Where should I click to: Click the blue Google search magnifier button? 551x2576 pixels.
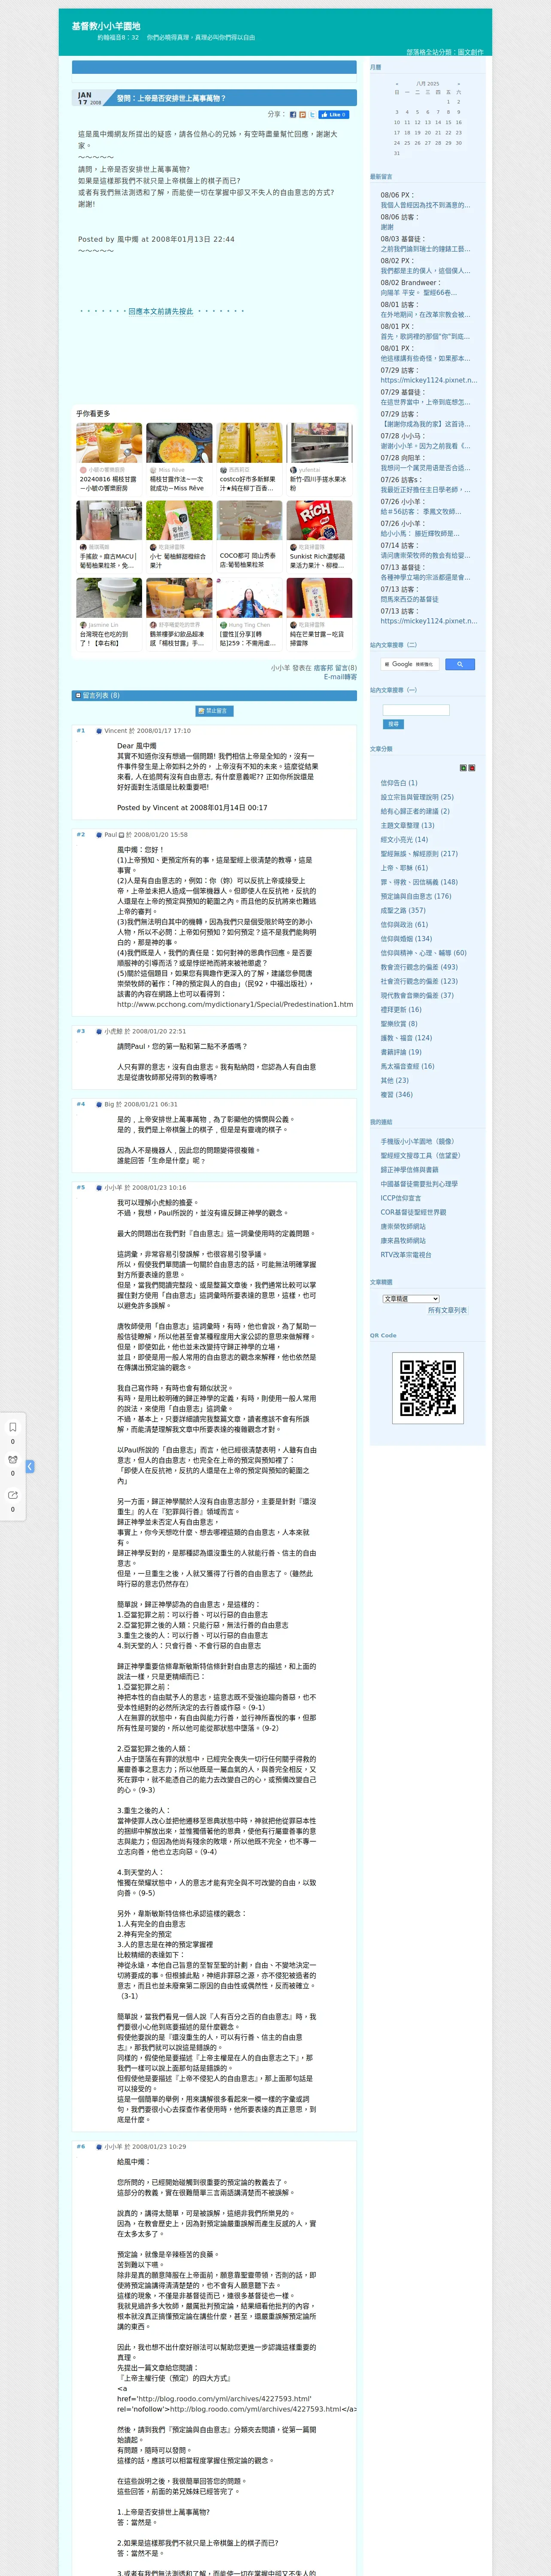click(460, 664)
